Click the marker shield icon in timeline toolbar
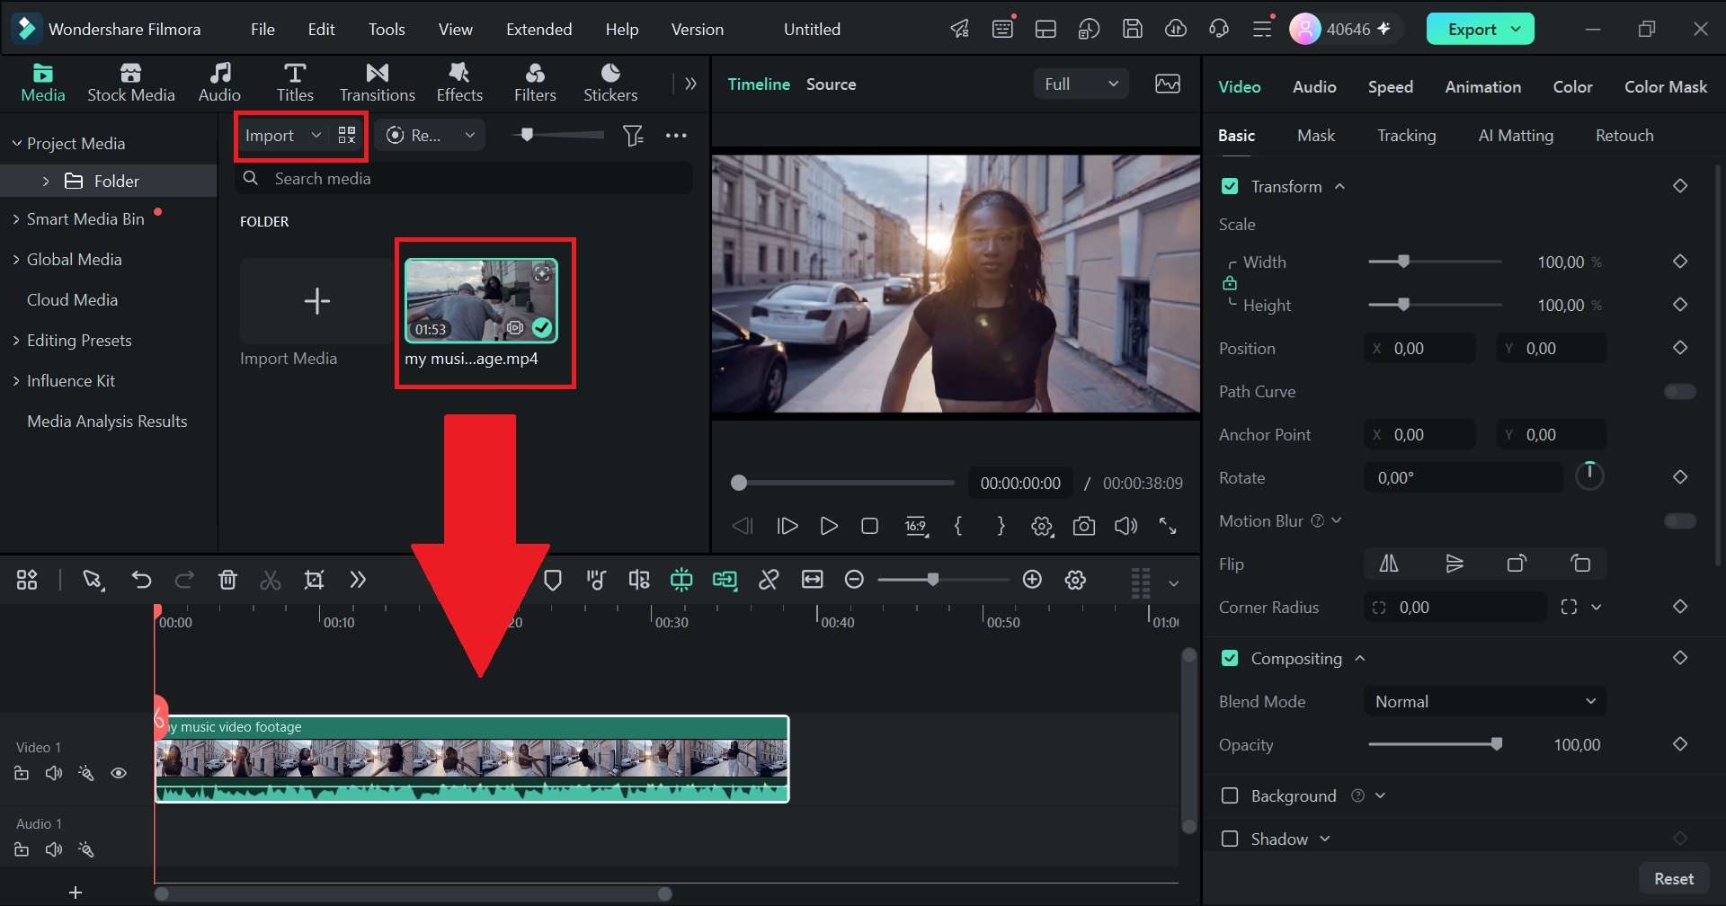The image size is (1726, 906). click(x=553, y=580)
